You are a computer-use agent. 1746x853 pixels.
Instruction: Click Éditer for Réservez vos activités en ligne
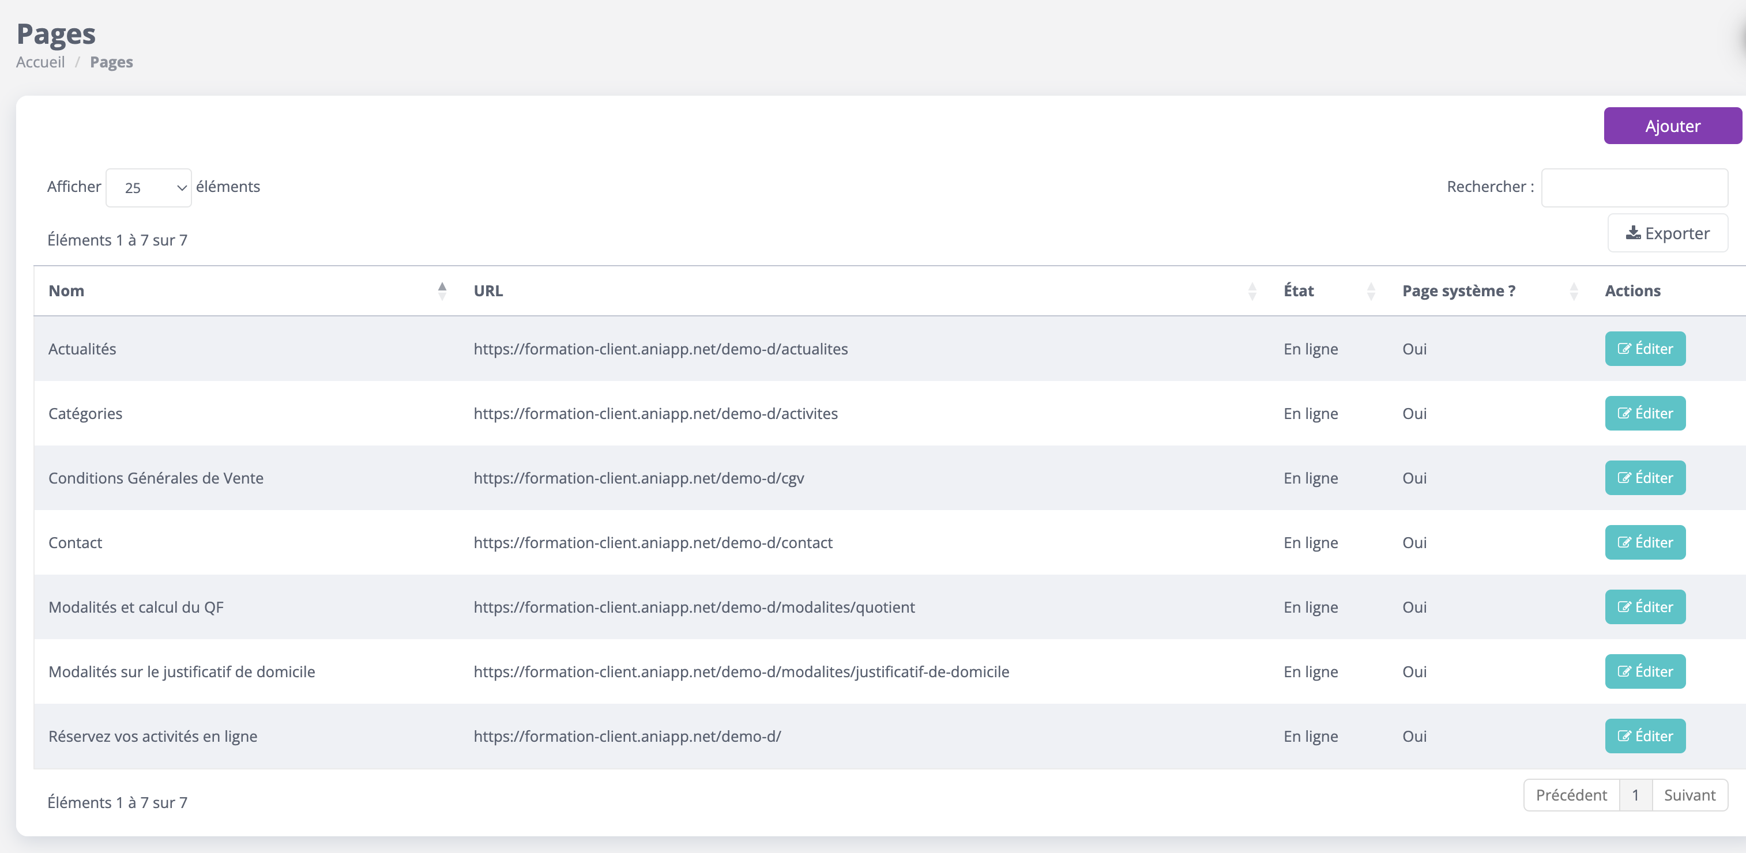tap(1645, 736)
